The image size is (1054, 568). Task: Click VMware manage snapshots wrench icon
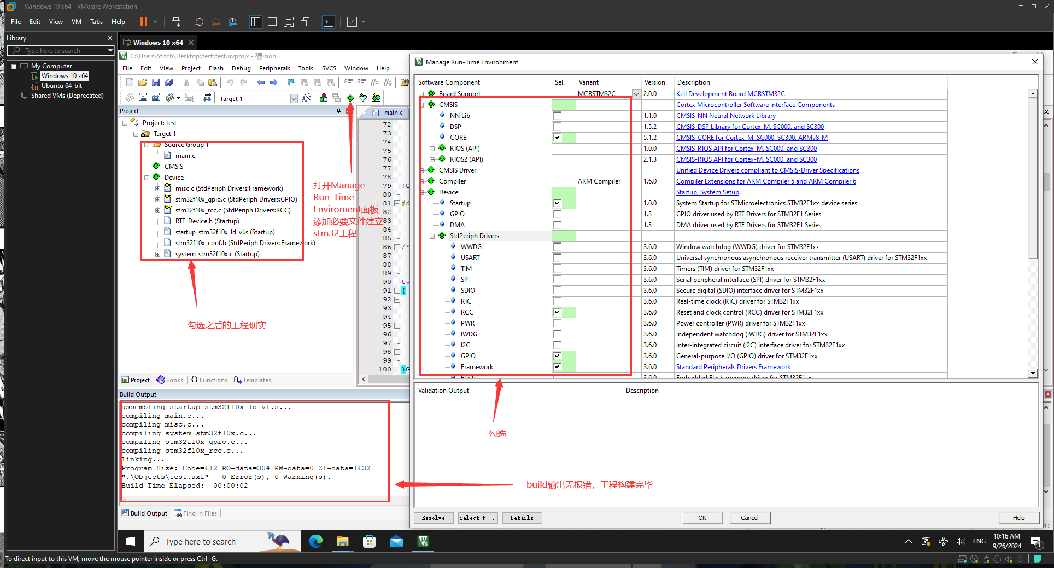click(x=232, y=22)
